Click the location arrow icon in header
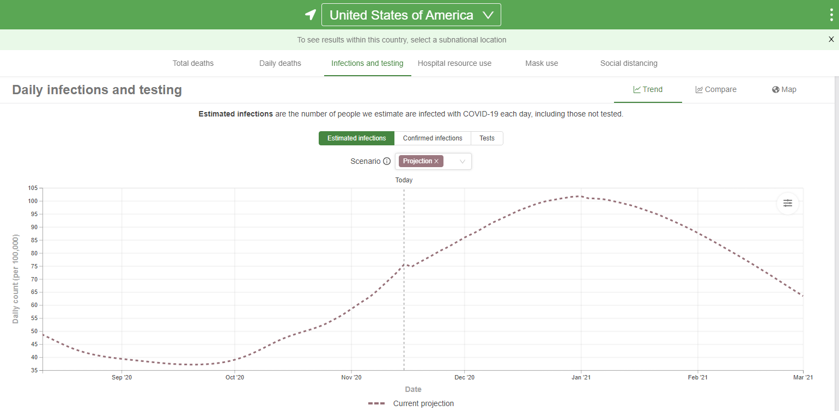The height and width of the screenshot is (411, 839). coord(310,15)
